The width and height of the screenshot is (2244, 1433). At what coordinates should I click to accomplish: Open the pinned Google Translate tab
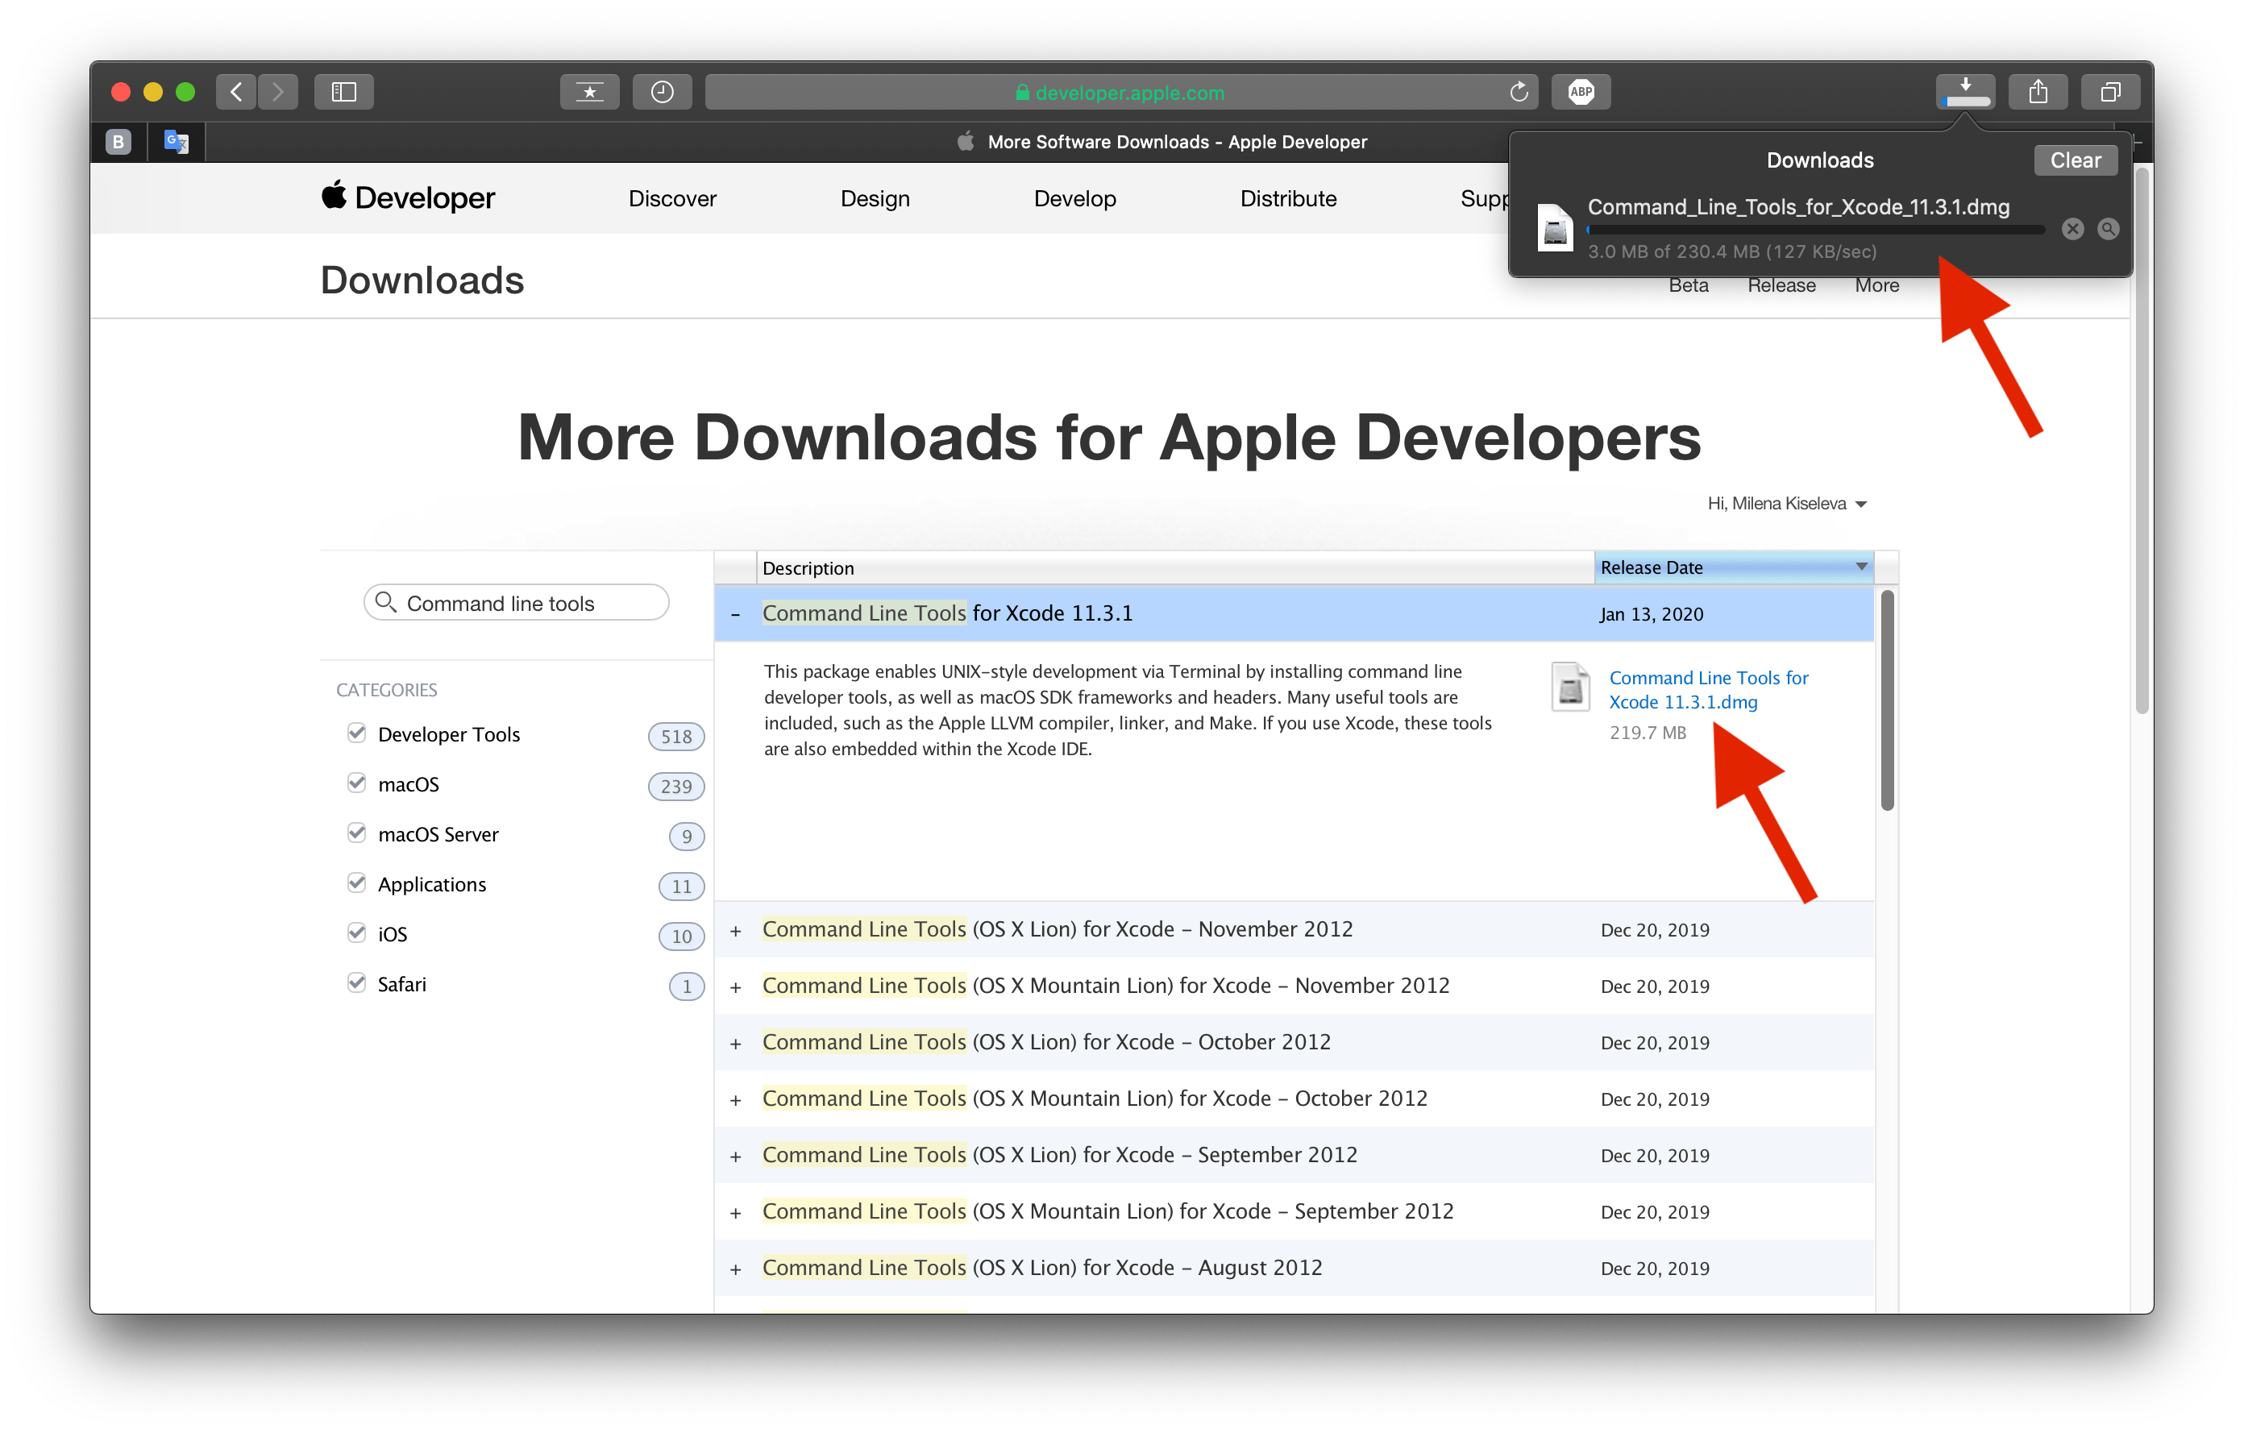tap(177, 142)
